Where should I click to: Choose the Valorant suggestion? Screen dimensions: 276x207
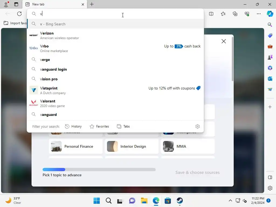point(115,103)
